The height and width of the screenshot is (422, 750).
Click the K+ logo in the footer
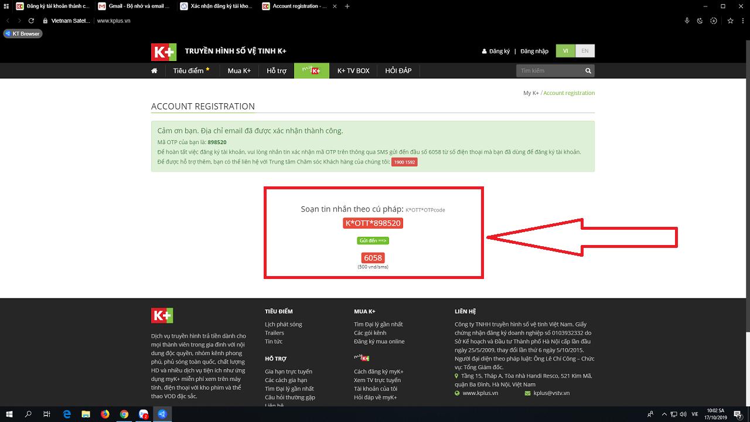[162, 315]
